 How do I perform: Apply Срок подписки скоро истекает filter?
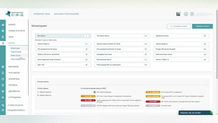(x=63, y=60)
